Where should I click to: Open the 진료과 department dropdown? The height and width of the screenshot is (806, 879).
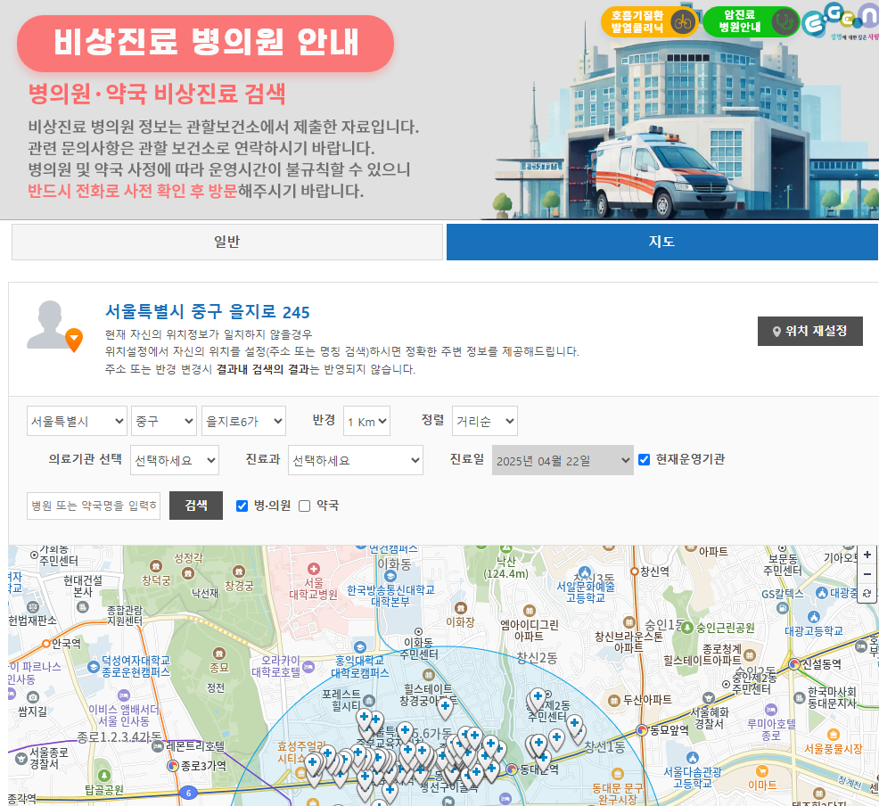pyautogui.click(x=356, y=460)
